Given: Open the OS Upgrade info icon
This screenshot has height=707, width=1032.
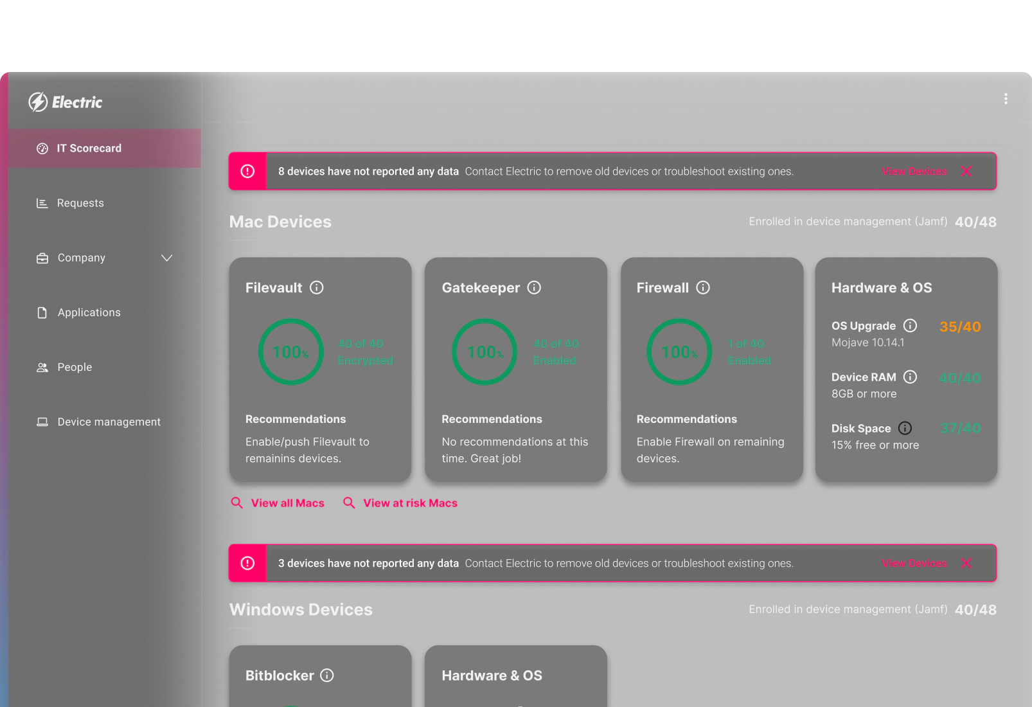Looking at the screenshot, I should tap(911, 326).
